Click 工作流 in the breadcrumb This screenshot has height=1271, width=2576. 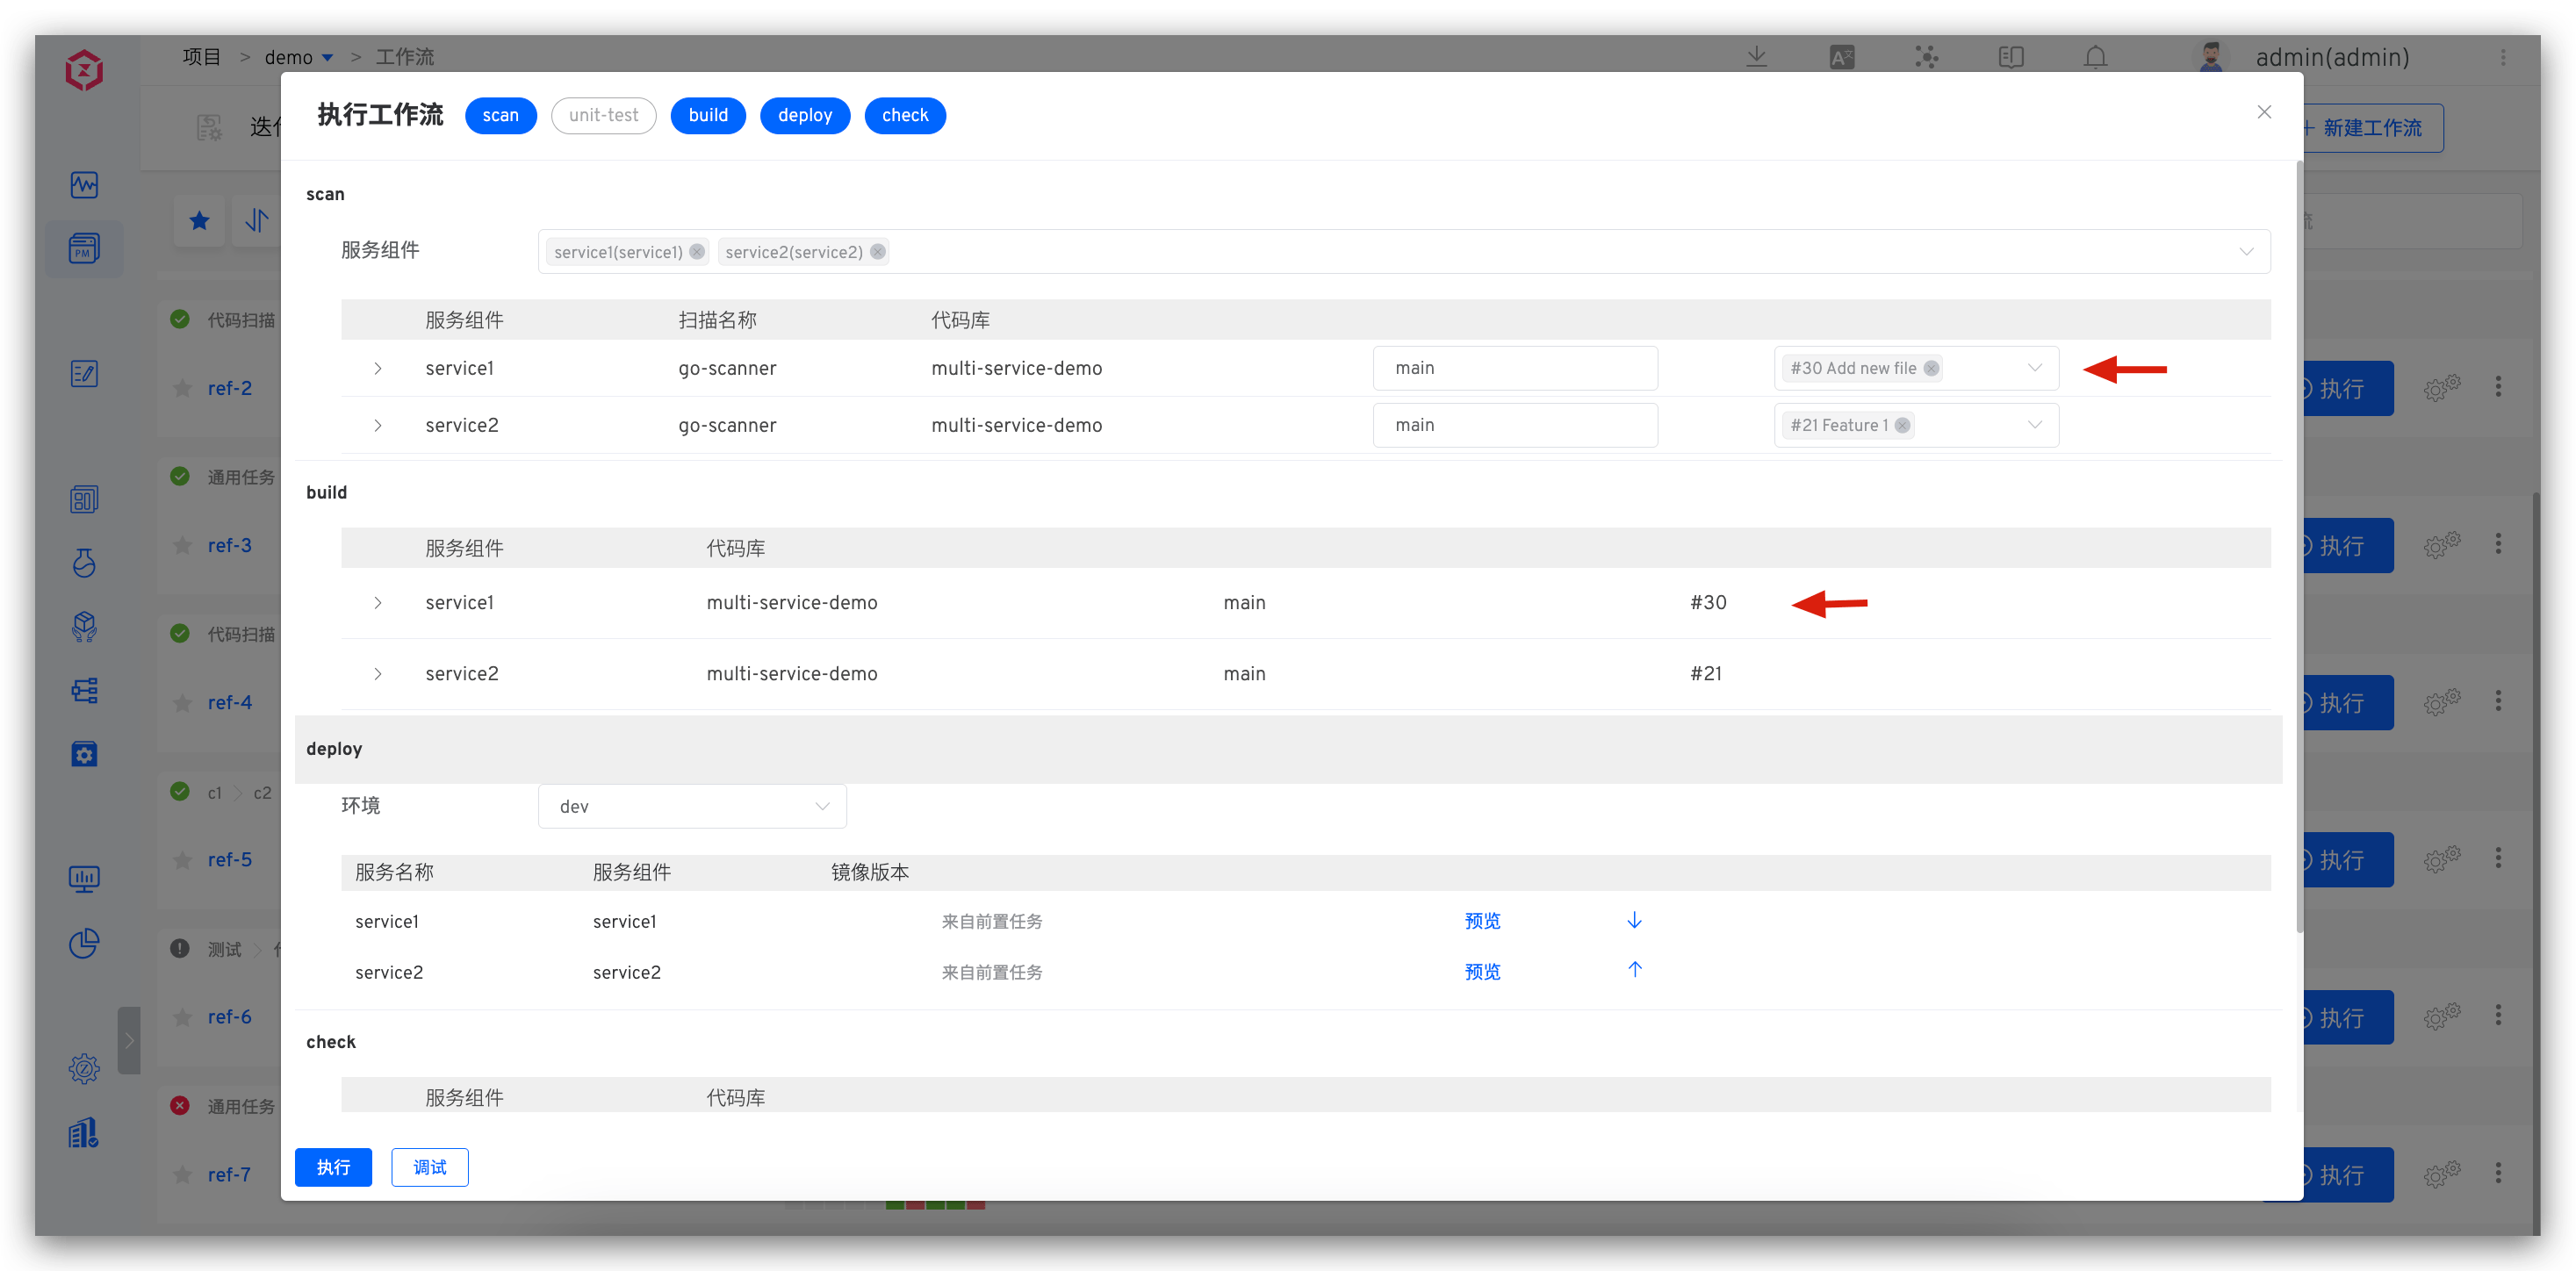[x=405, y=57]
